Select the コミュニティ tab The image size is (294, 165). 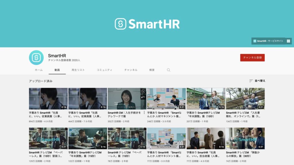104,70
